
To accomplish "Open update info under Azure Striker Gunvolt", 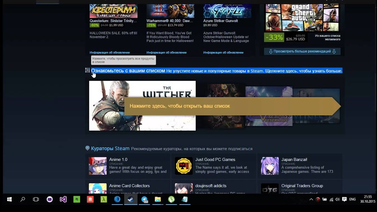I will pos(223,52).
